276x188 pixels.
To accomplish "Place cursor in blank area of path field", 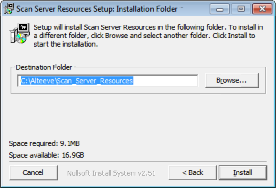I will point(165,81).
